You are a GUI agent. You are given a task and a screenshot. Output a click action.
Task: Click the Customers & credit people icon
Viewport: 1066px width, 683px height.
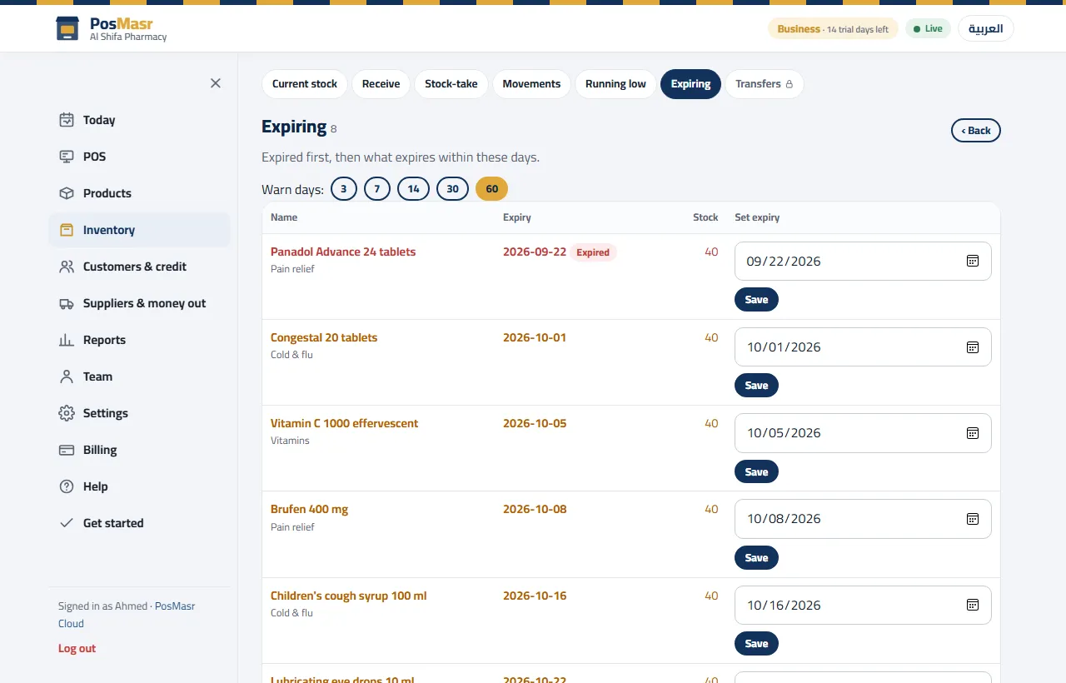pyautogui.click(x=67, y=267)
